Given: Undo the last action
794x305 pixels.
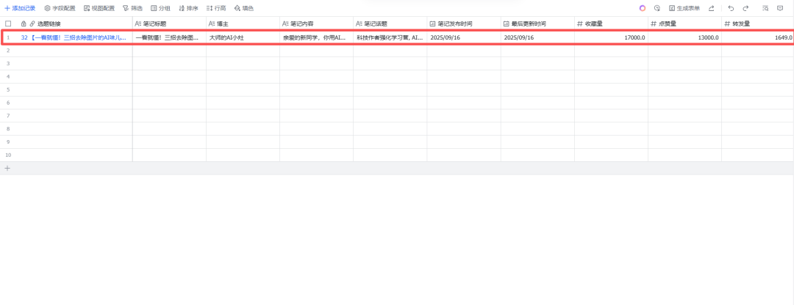Looking at the screenshot, I should 731,8.
